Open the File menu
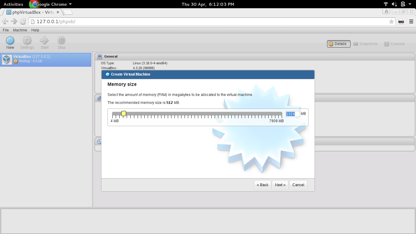The image size is (416, 234). pos(5,30)
